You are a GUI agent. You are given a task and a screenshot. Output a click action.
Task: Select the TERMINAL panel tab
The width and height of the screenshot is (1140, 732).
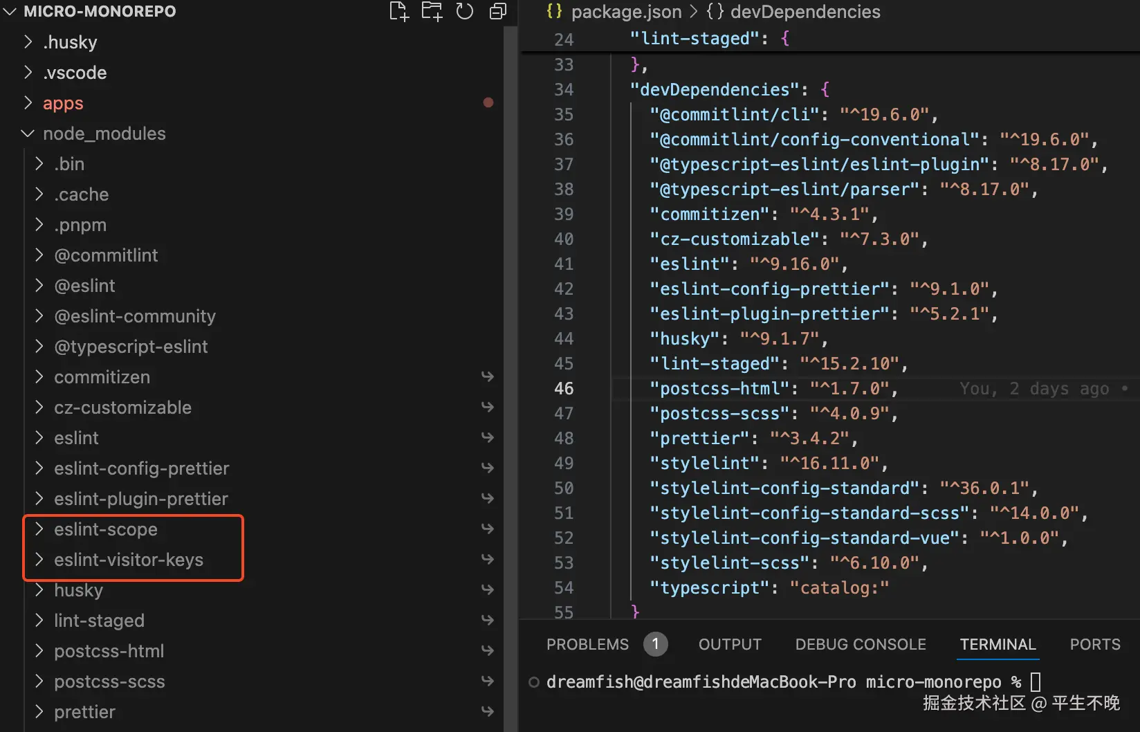click(997, 644)
